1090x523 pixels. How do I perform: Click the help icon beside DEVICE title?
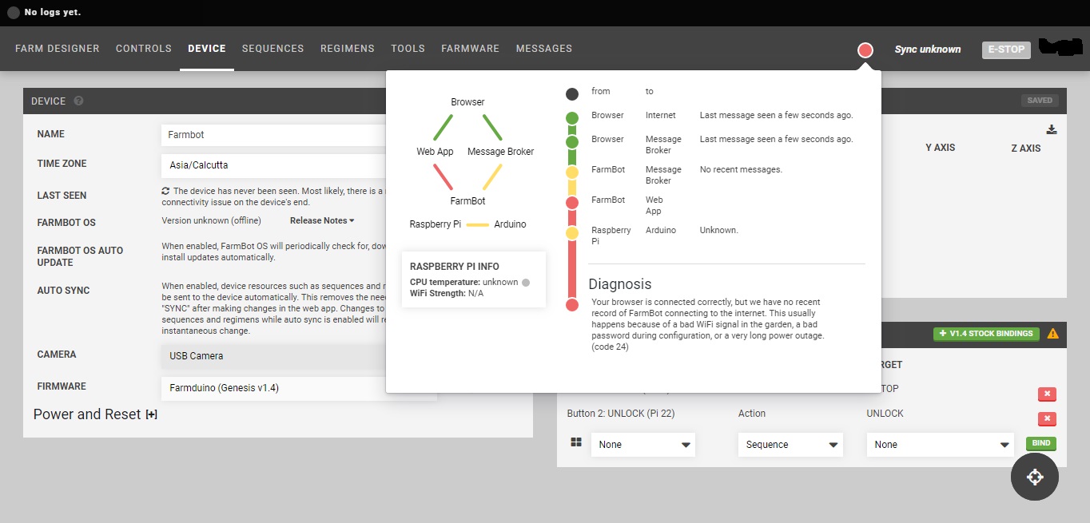[78, 101]
